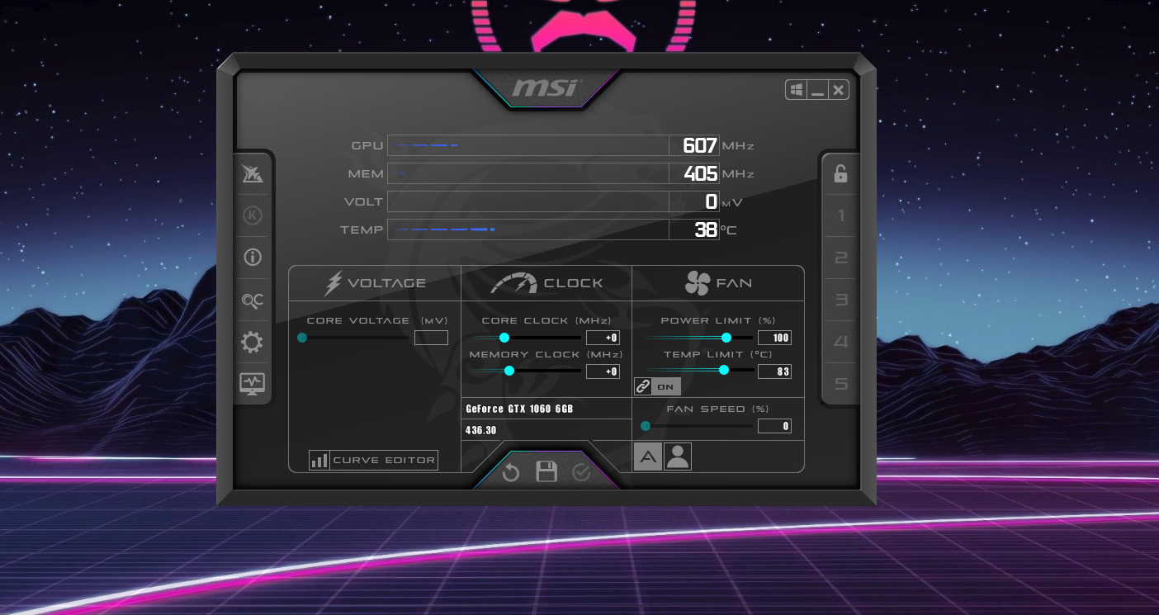Load profile slot 3

[840, 300]
